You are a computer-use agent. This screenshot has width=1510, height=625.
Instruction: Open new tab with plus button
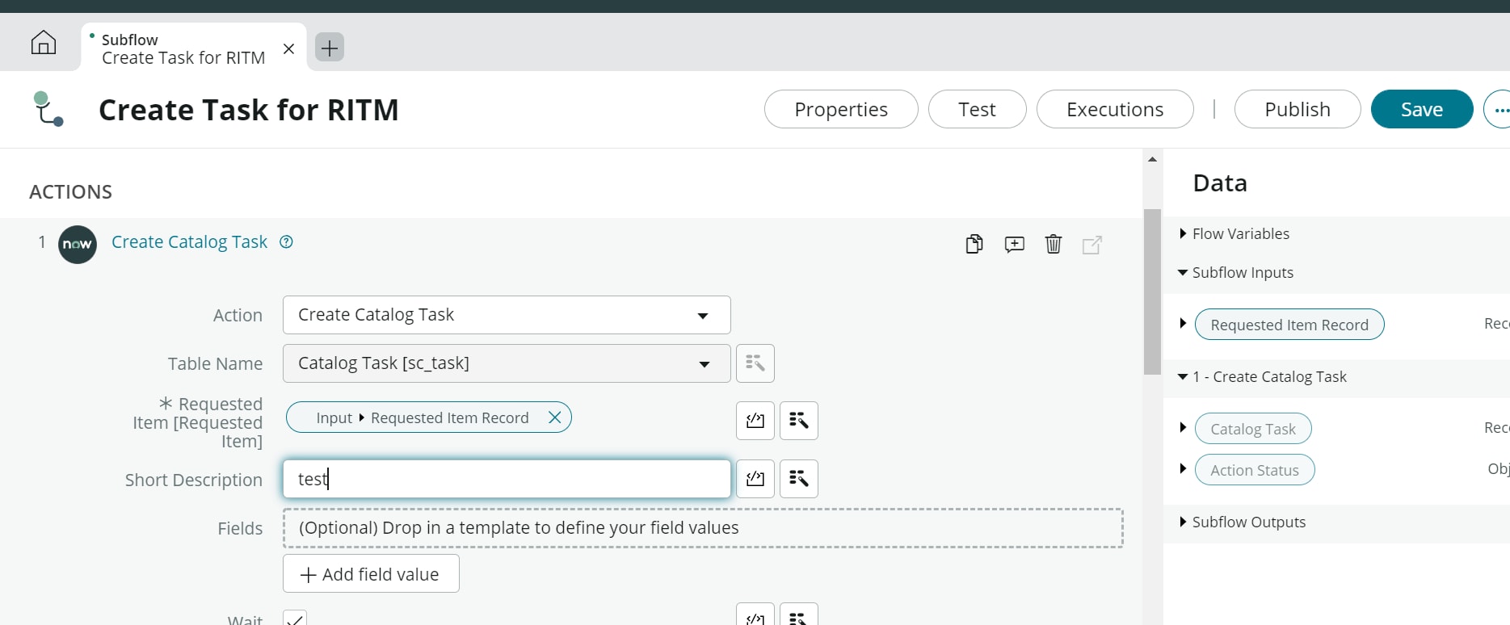coord(330,48)
